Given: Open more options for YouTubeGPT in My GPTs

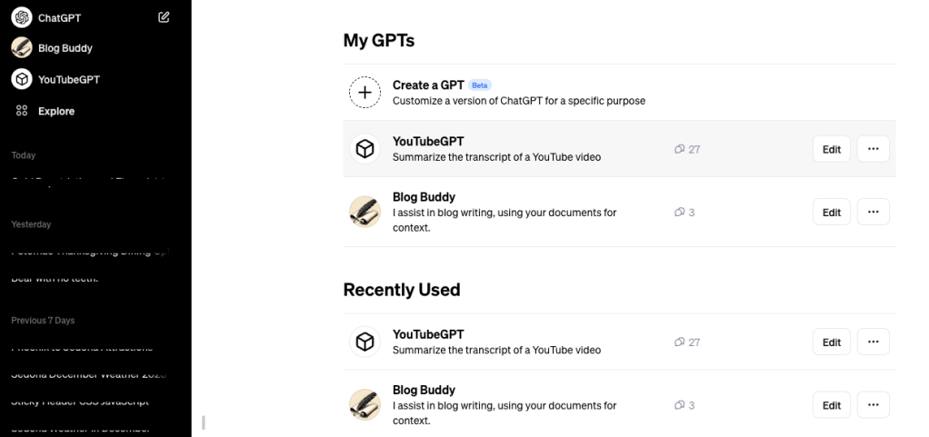Looking at the screenshot, I should (x=873, y=149).
